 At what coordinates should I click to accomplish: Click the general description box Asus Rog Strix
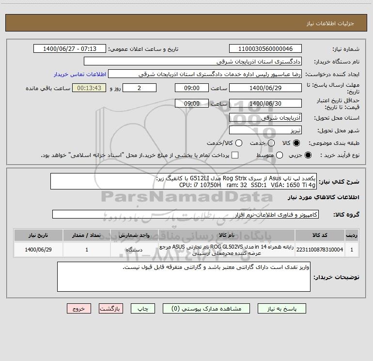(184, 181)
